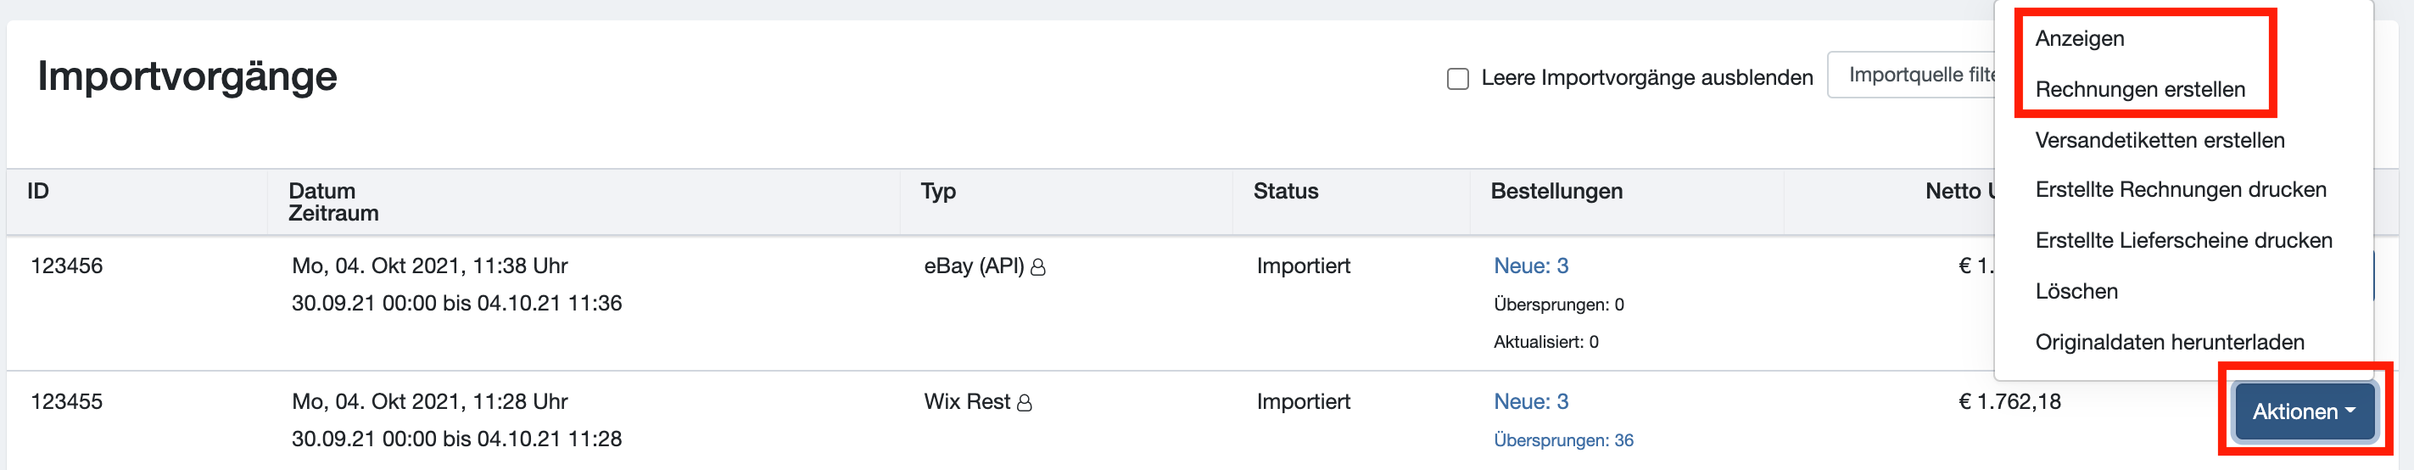This screenshot has height=470, width=2414.
Task: Enable Leere Importvorgänge ausblenden checkbox
Action: click(1457, 78)
